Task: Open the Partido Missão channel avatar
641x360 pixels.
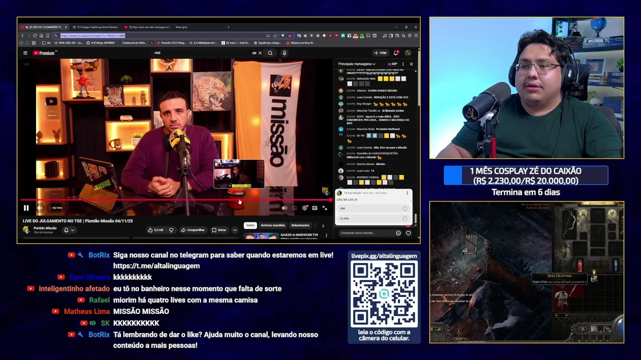Action: tap(26, 230)
